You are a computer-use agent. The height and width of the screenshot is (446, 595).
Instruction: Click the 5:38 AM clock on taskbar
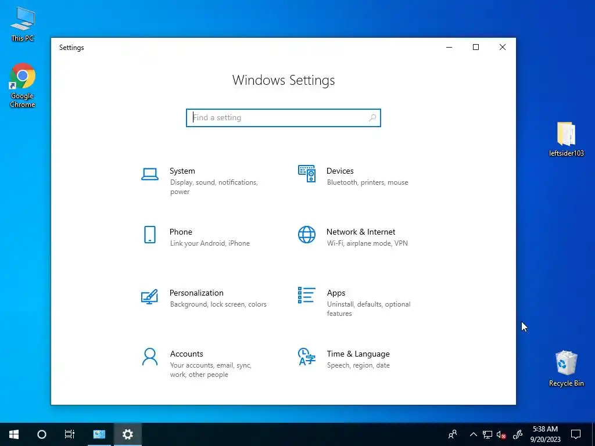545,429
